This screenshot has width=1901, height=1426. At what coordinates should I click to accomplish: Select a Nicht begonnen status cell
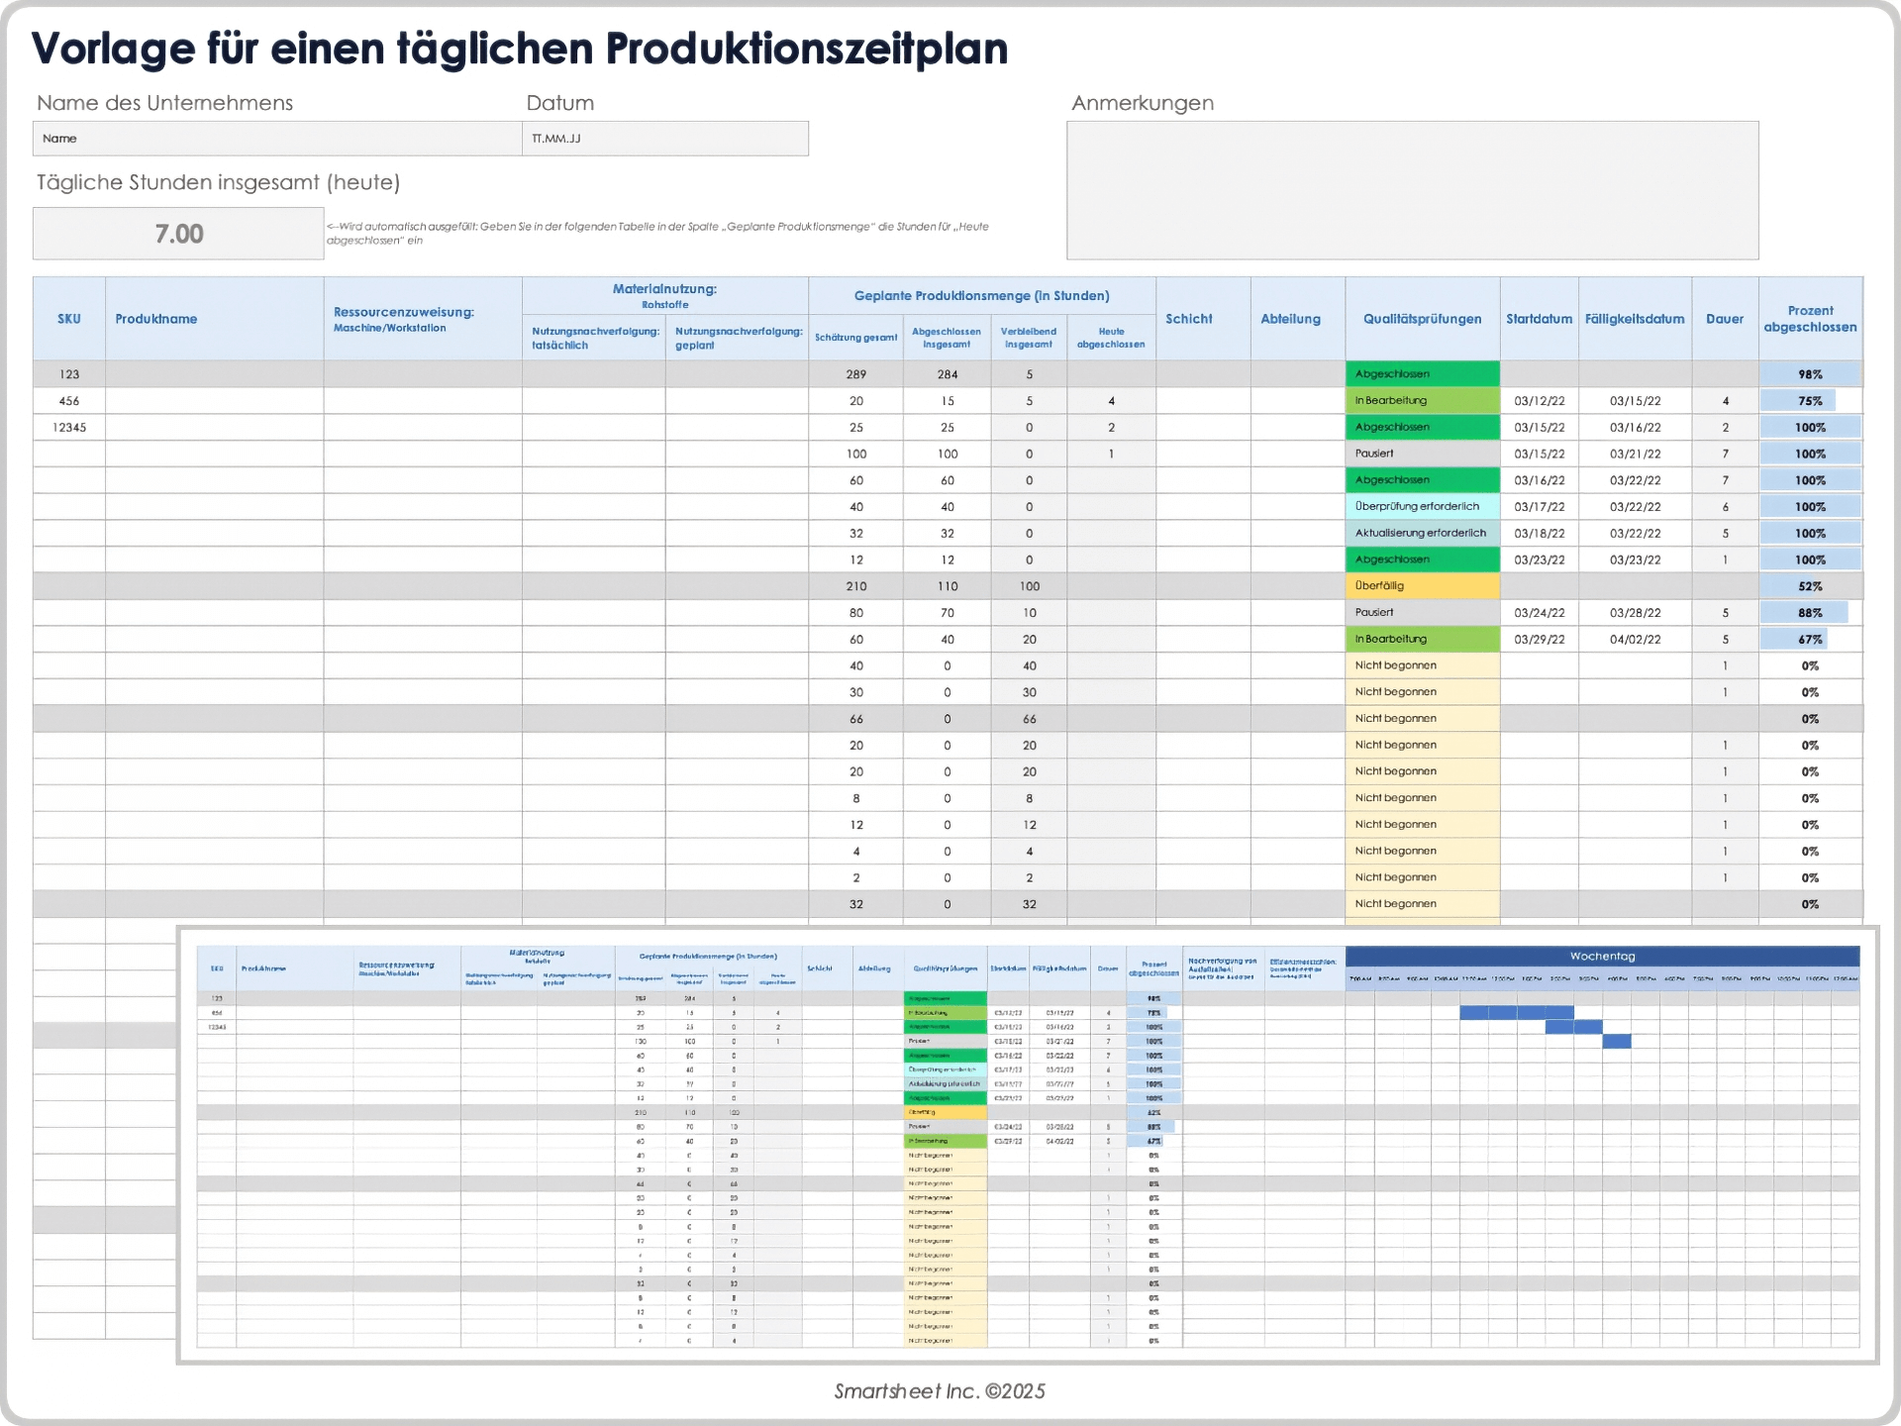point(1422,664)
